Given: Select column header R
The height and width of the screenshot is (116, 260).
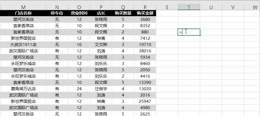Looking at the screenshot, I should point(145,7).
